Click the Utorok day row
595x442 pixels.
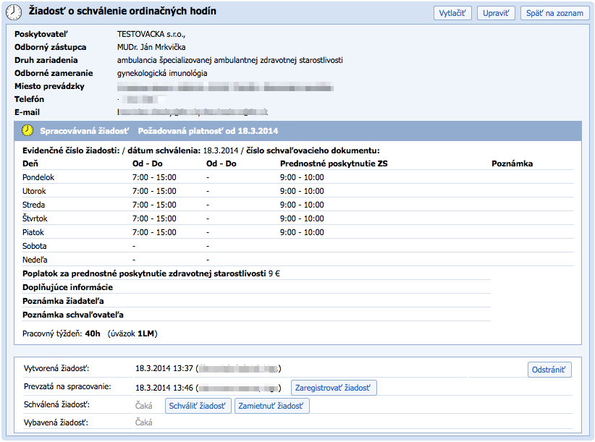tap(34, 191)
